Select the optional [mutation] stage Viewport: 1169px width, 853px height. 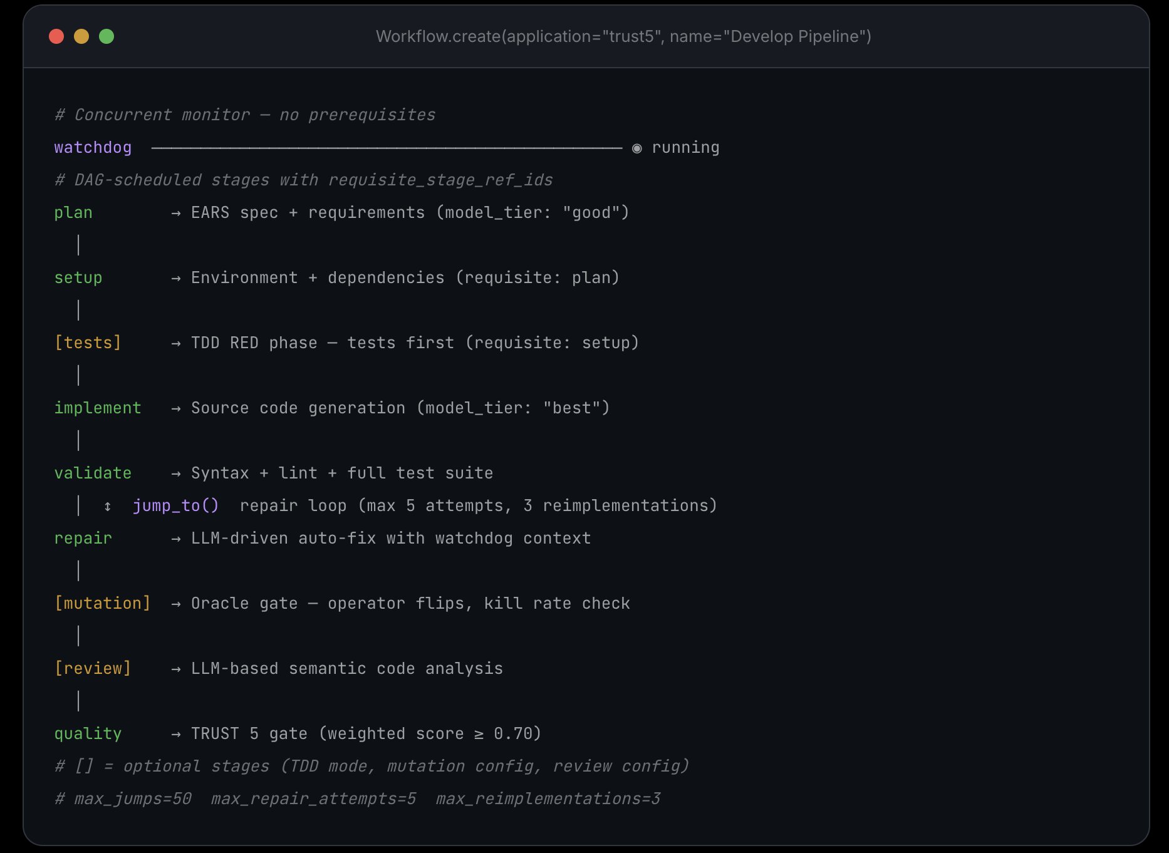point(103,604)
